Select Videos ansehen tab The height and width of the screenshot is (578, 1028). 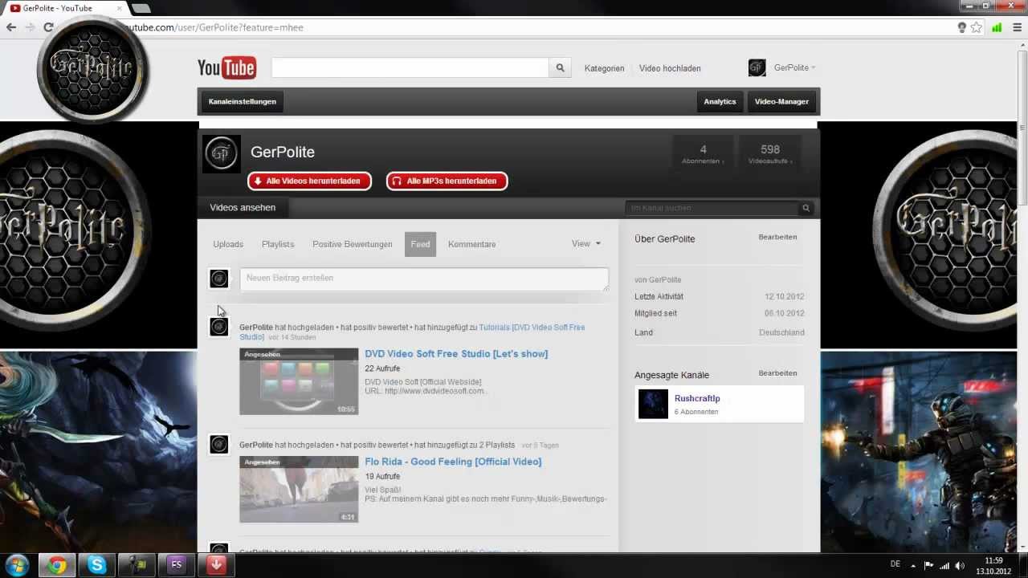243,208
